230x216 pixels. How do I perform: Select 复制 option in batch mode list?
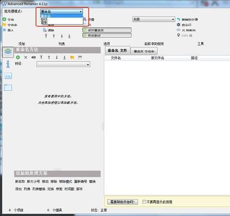tap(61, 22)
